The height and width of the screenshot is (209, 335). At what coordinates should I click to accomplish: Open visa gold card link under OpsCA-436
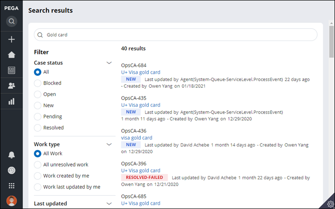click(136, 138)
